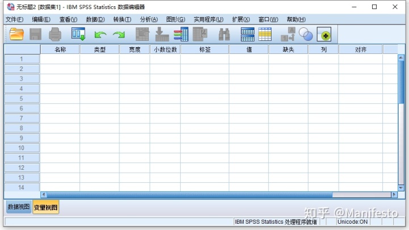
Task: Click the 类型 column header
Action: click(x=99, y=49)
